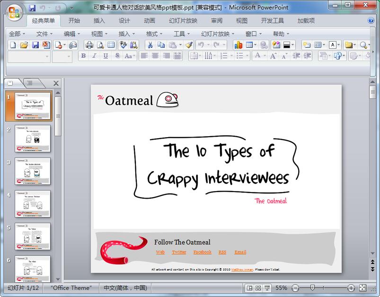Open the font size combo box
The height and width of the screenshot is (297, 380).
[x=62, y=57]
